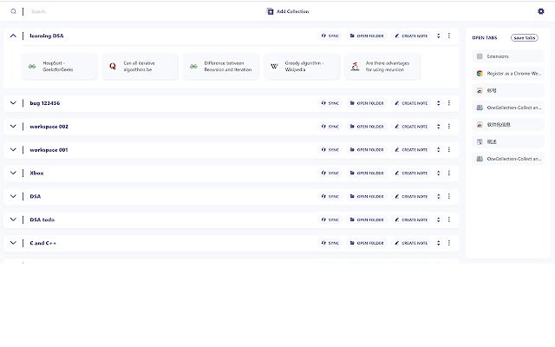
Task: Sync the DSA todo collection
Action: click(x=330, y=219)
